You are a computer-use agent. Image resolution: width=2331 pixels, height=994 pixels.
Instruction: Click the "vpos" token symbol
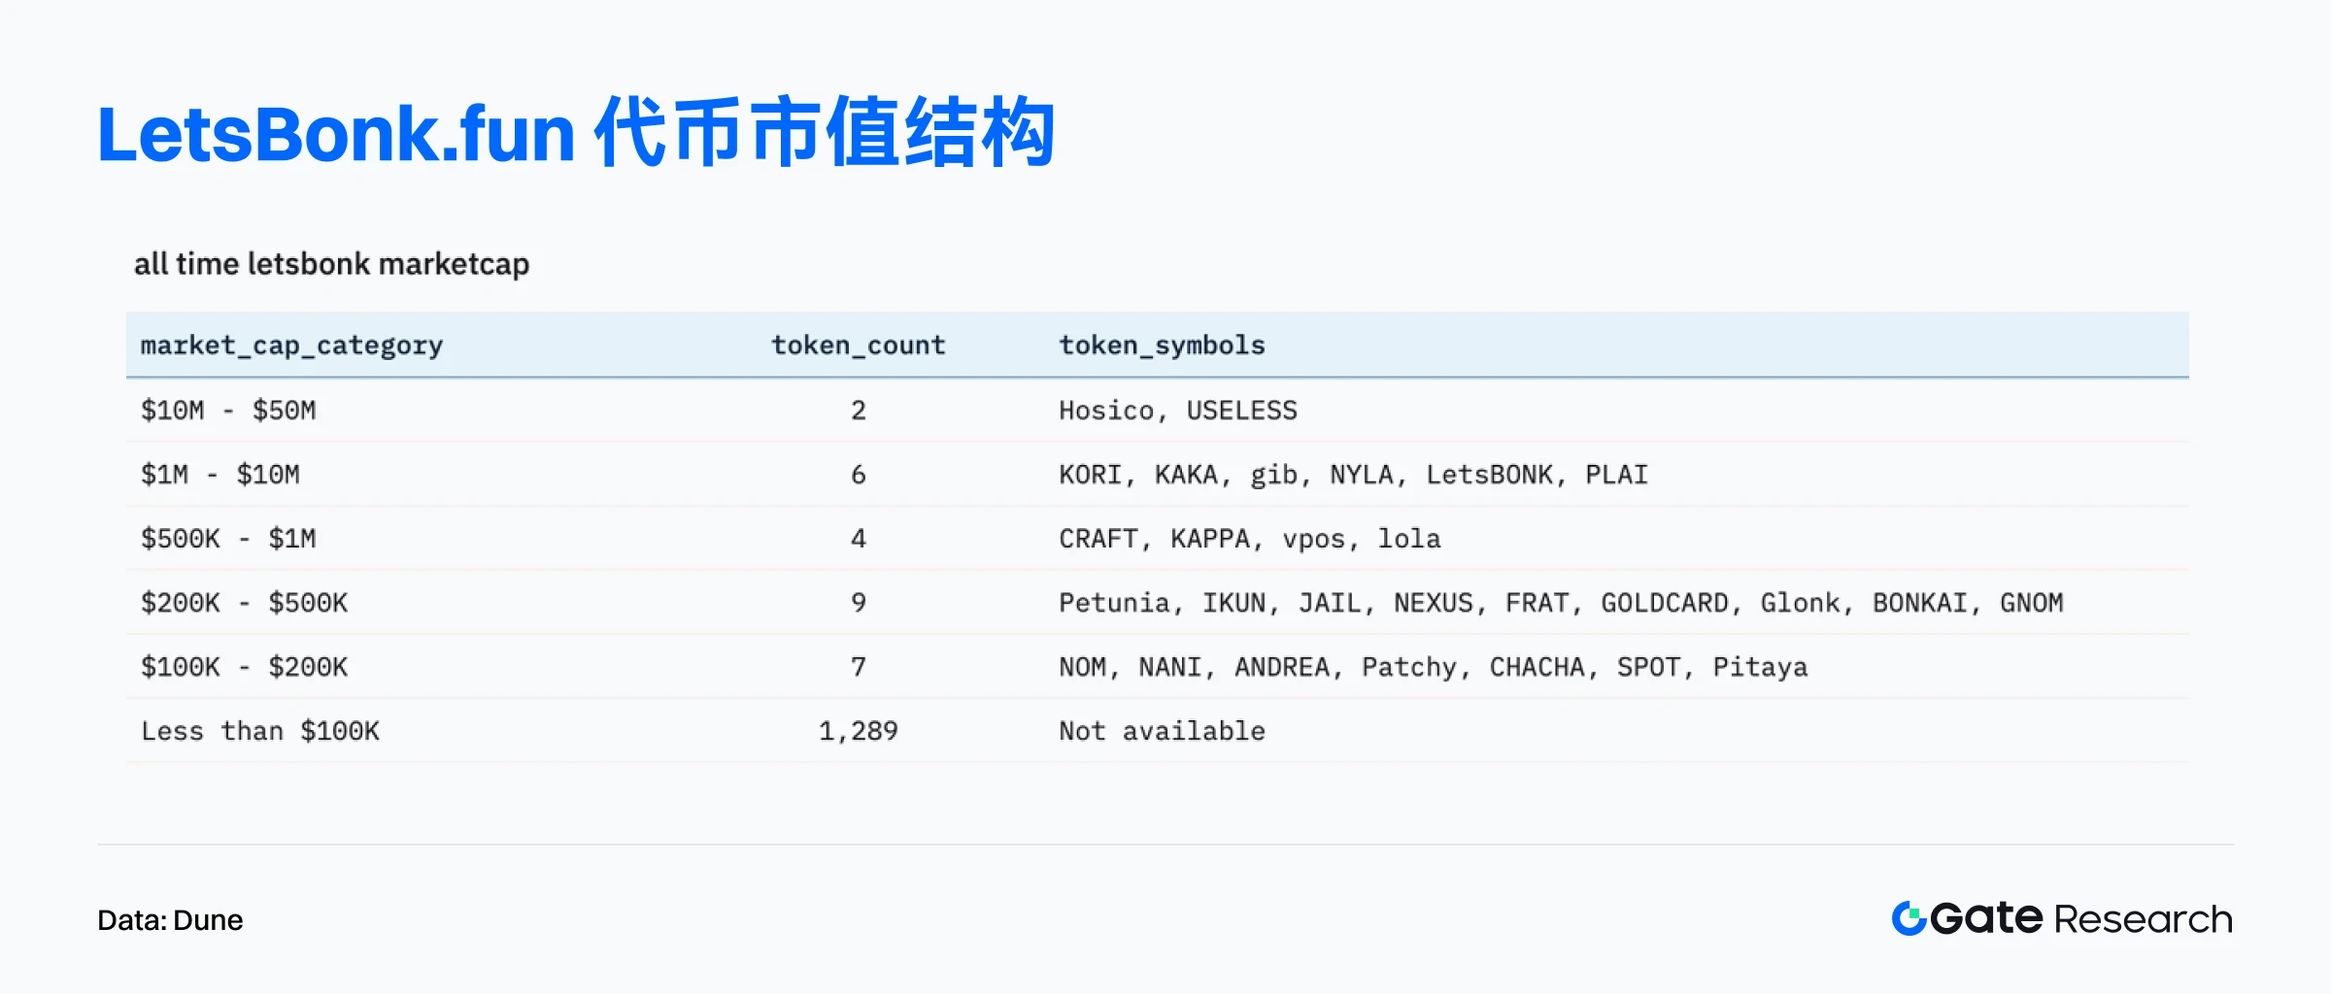[x=1313, y=541]
